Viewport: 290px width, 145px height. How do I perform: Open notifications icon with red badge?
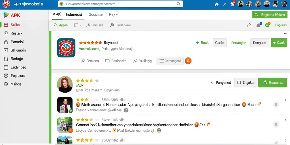click(233, 3)
